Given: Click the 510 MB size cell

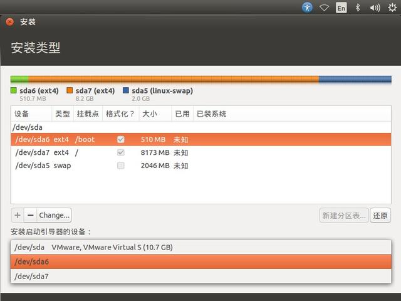Looking at the screenshot, I should tap(153, 139).
